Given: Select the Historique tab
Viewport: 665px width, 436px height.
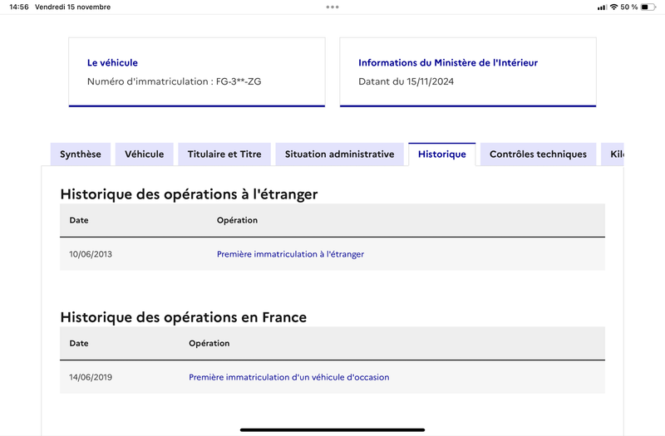Looking at the screenshot, I should pyautogui.click(x=442, y=154).
